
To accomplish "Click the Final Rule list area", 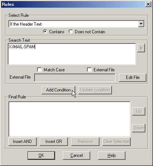I will tap(69, 119).
